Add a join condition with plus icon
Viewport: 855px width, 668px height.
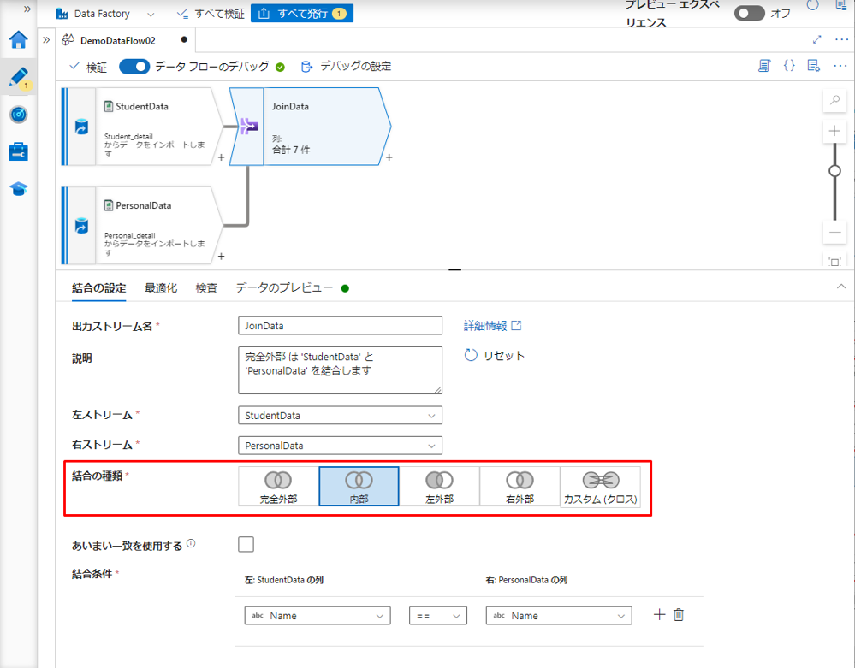pyautogui.click(x=659, y=615)
